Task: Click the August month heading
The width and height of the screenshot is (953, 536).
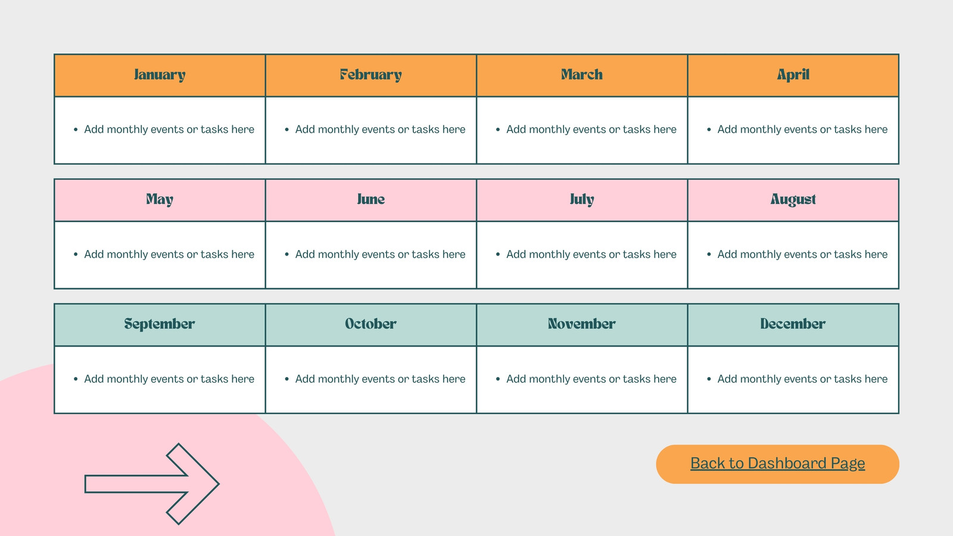Action: pyautogui.click(x=793, y=200)
